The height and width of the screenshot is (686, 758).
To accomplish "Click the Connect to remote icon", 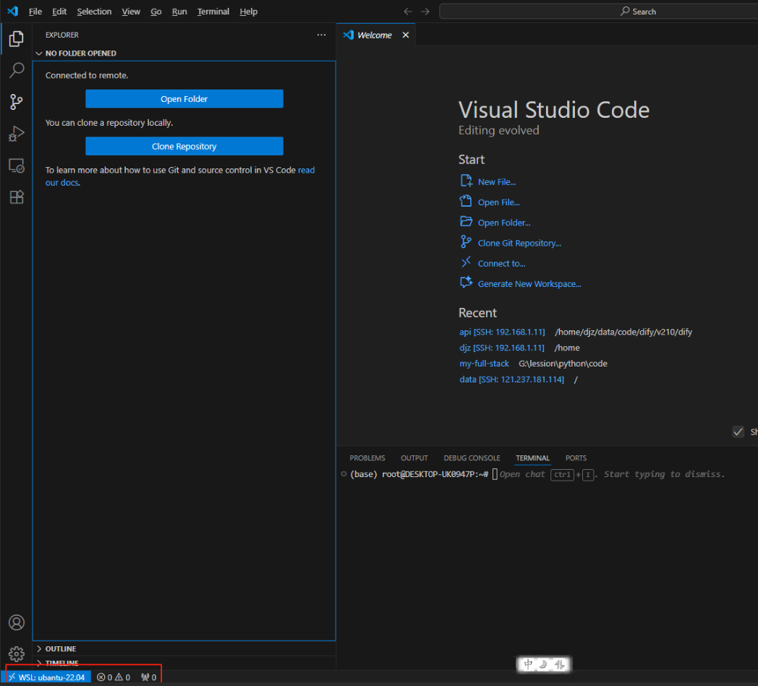I will 466,262.
